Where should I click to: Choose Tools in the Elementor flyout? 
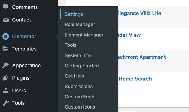(70, 45)
